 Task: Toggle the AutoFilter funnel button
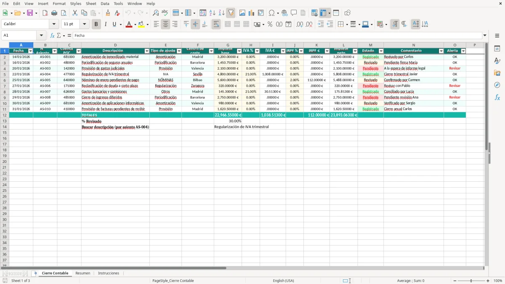pos(231,13)
